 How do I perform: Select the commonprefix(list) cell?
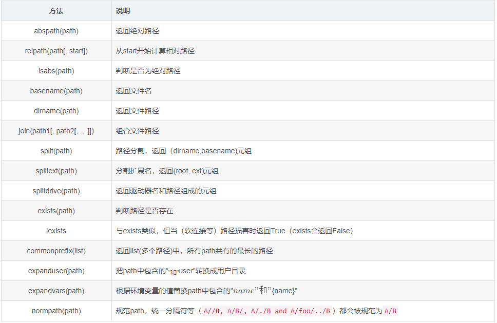[x=56, y=251]
